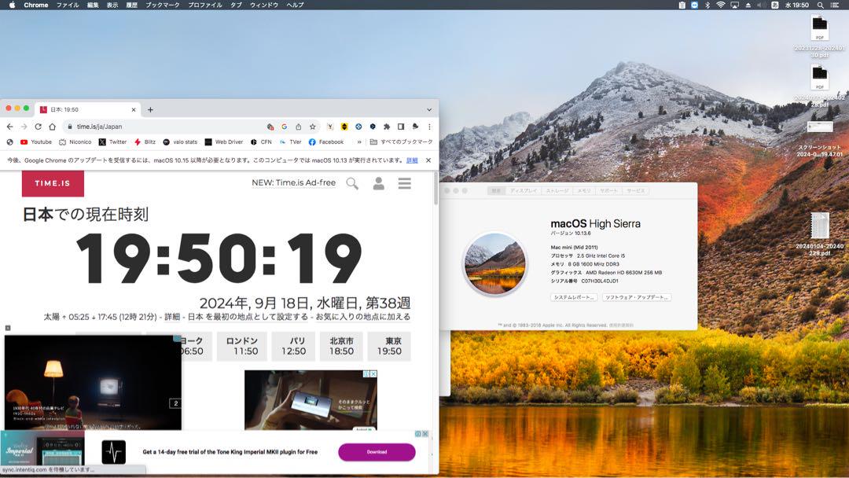This screenshot has height=478, width=849.
Task: Open the Time.is user account icon
Action: click(x=378, y=183)
